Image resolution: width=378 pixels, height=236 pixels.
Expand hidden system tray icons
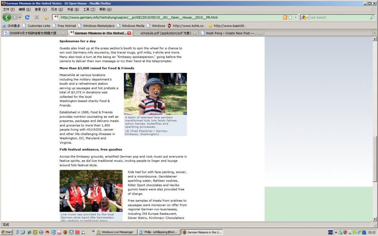pyautogui.click(x=336, y=232)
